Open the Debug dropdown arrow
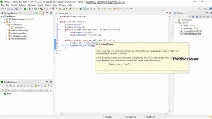 (32, 9)
